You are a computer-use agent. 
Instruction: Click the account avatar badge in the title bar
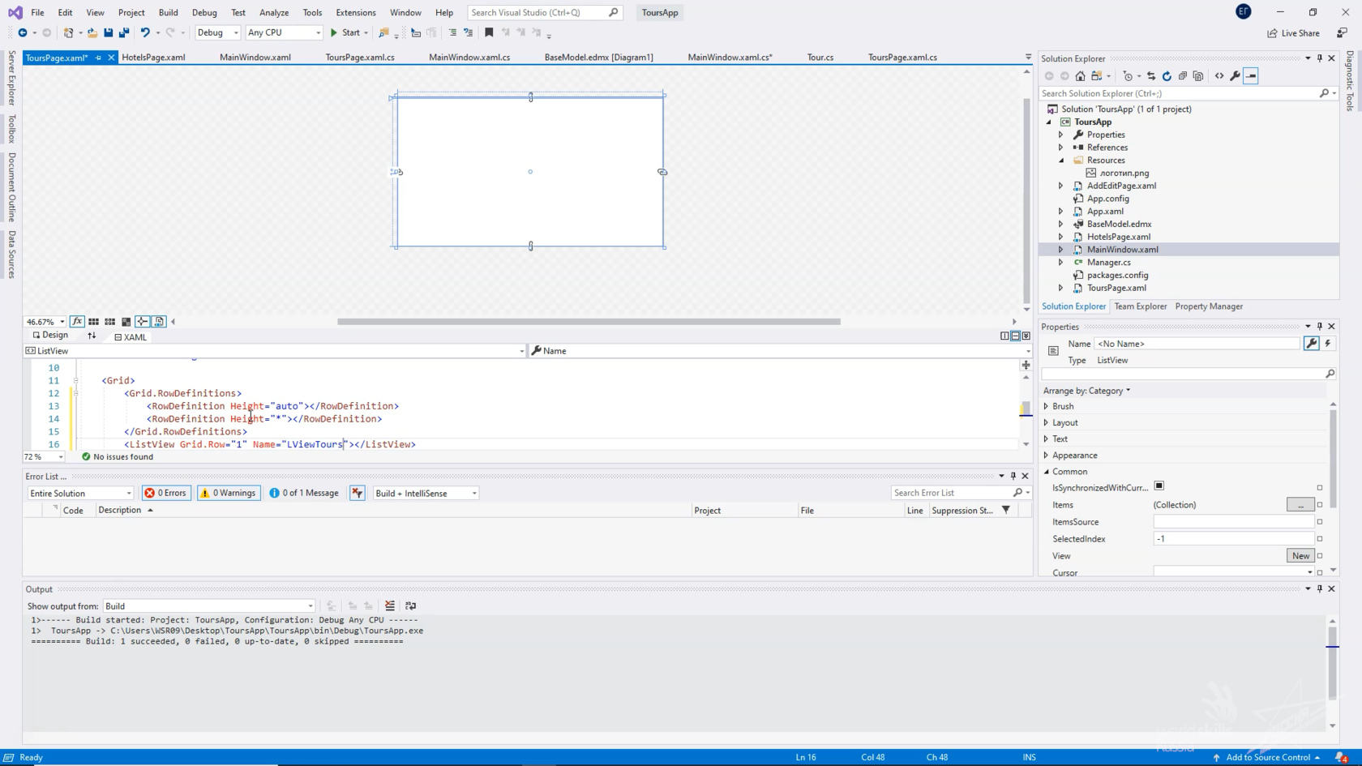1244,11
